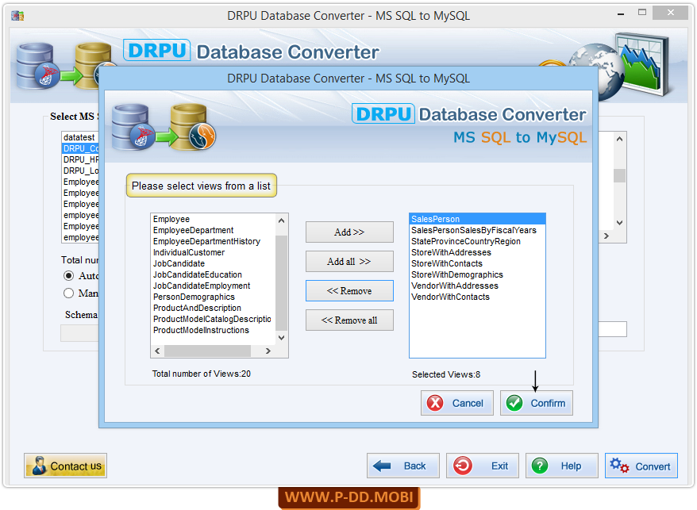Go Back in the main window
The width and height of the screenshot is (697, 510).
(x=403, y=466)
